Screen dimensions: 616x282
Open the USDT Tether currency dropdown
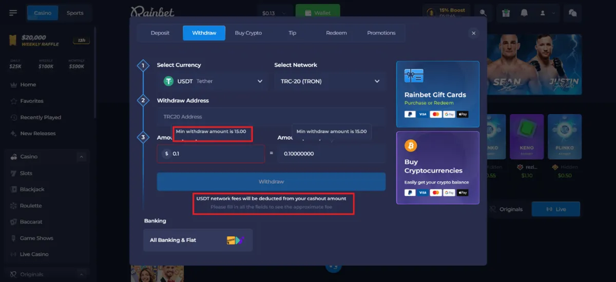[x=213, y=81]
